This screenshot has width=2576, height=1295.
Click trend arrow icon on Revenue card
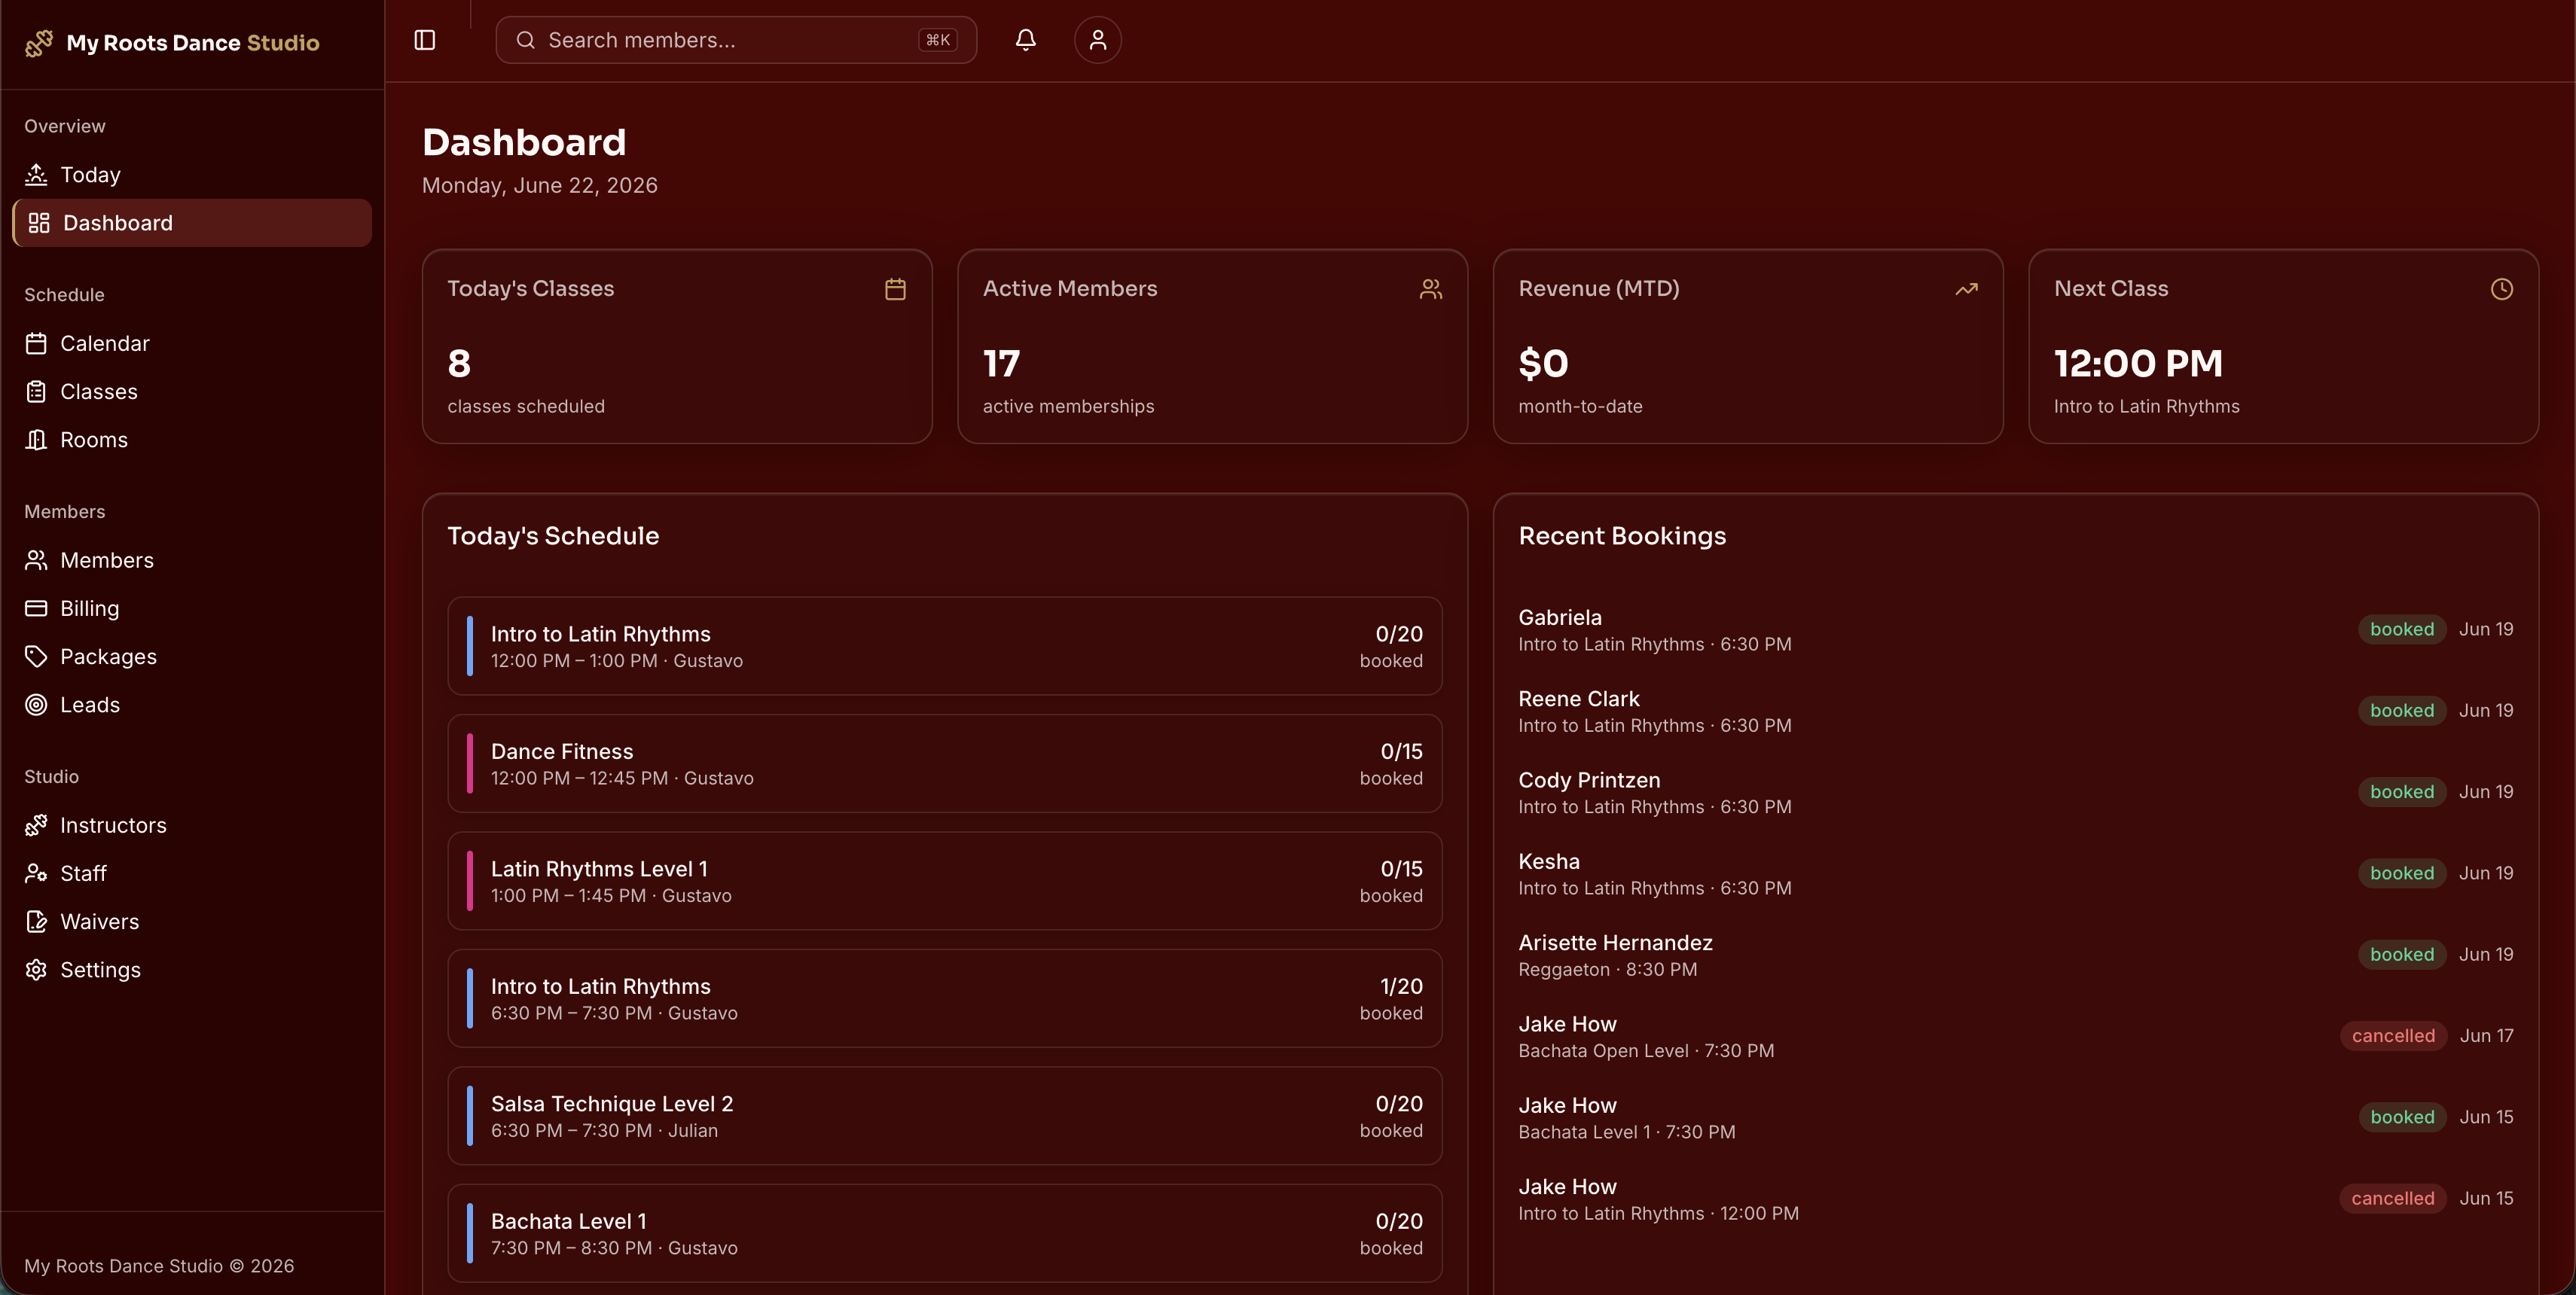[1966, 289]
